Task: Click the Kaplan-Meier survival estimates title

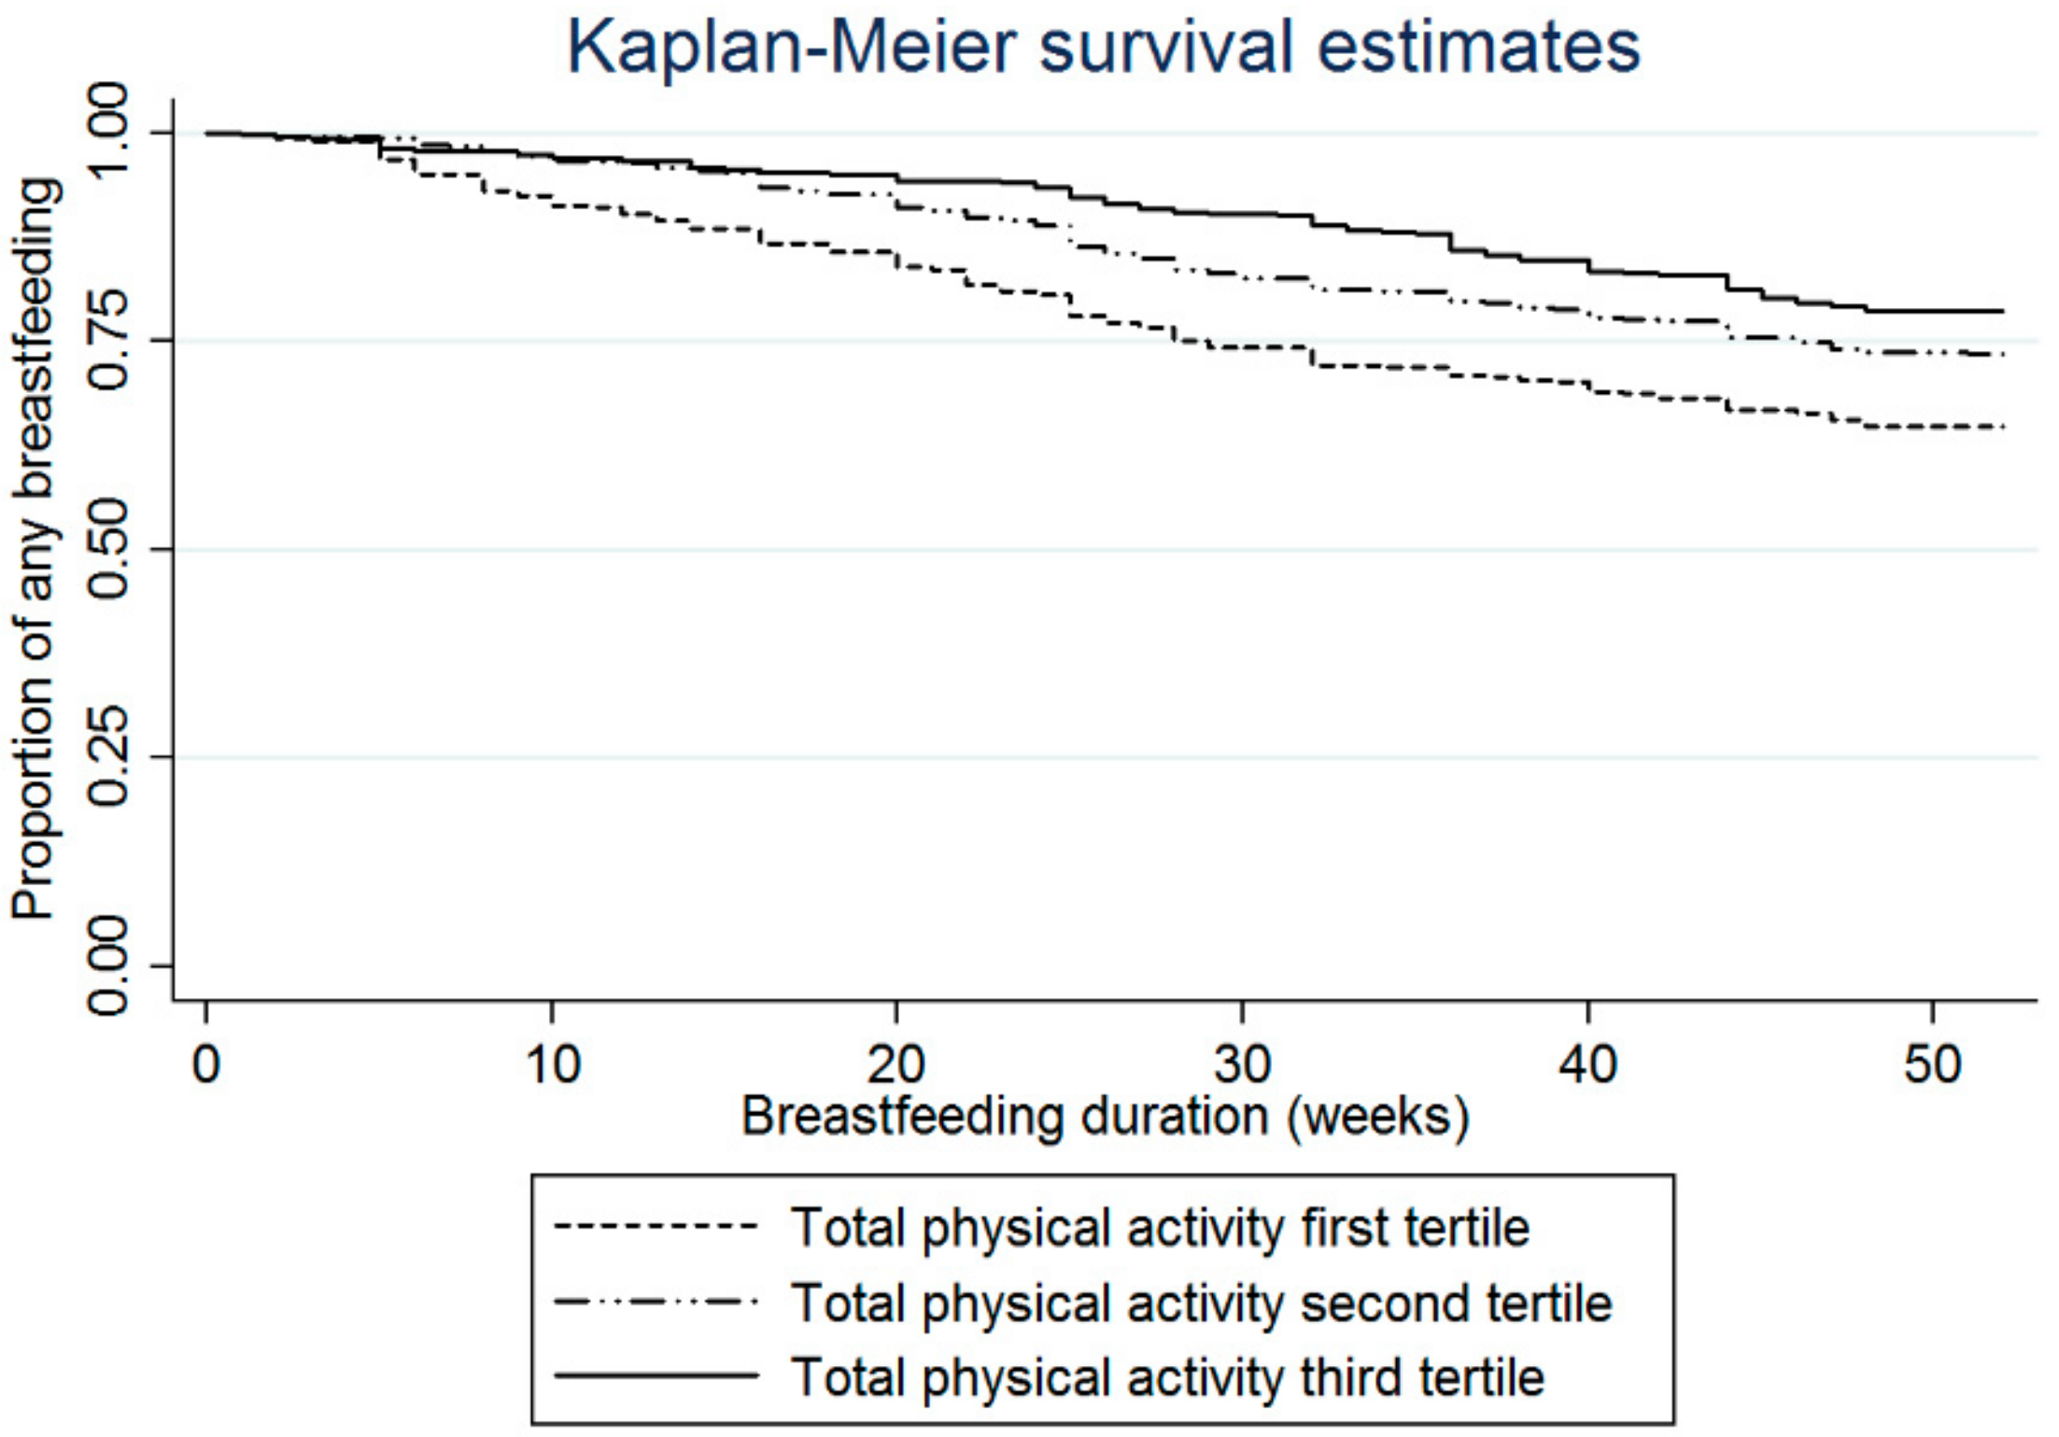Action: pos(1103,47)
